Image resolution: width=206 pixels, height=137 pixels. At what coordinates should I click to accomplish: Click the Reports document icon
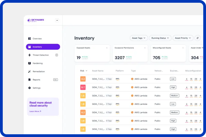tap(29, 80)
